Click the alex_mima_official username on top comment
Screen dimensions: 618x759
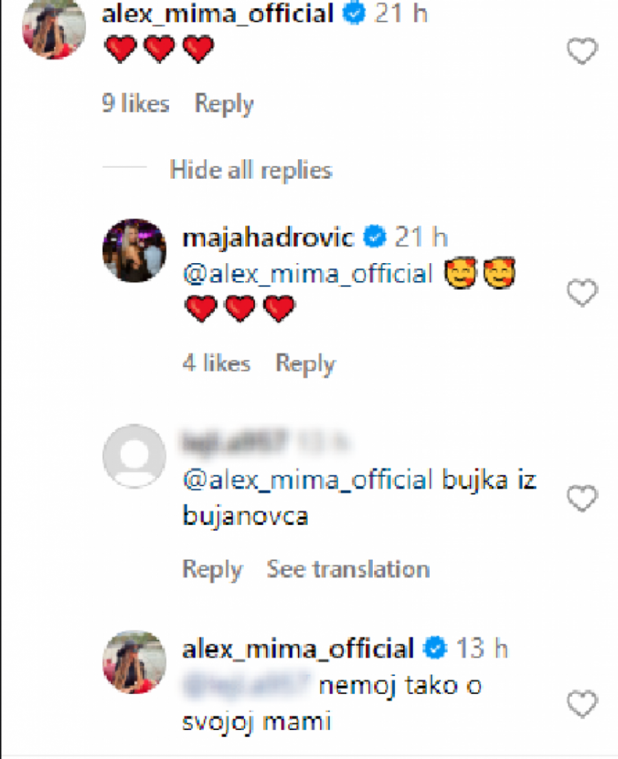(x=218, y=14)
